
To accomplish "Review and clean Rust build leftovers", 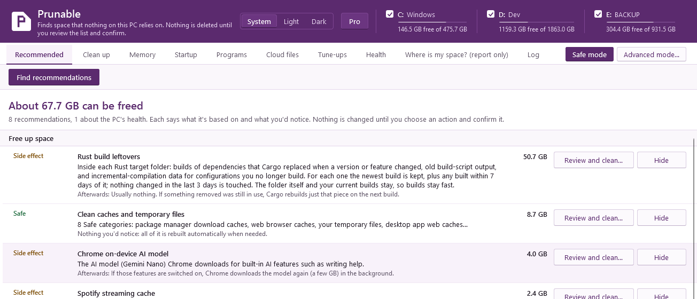I will click(x=593, y=160).
